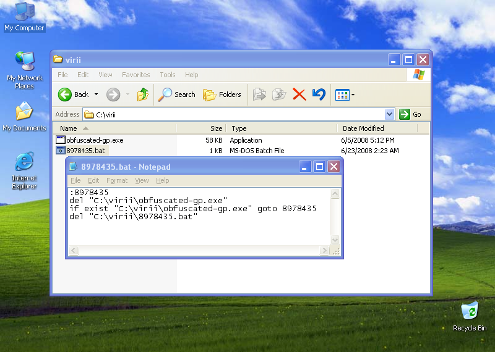Select the Internet Explorer desktop icon

24,170
